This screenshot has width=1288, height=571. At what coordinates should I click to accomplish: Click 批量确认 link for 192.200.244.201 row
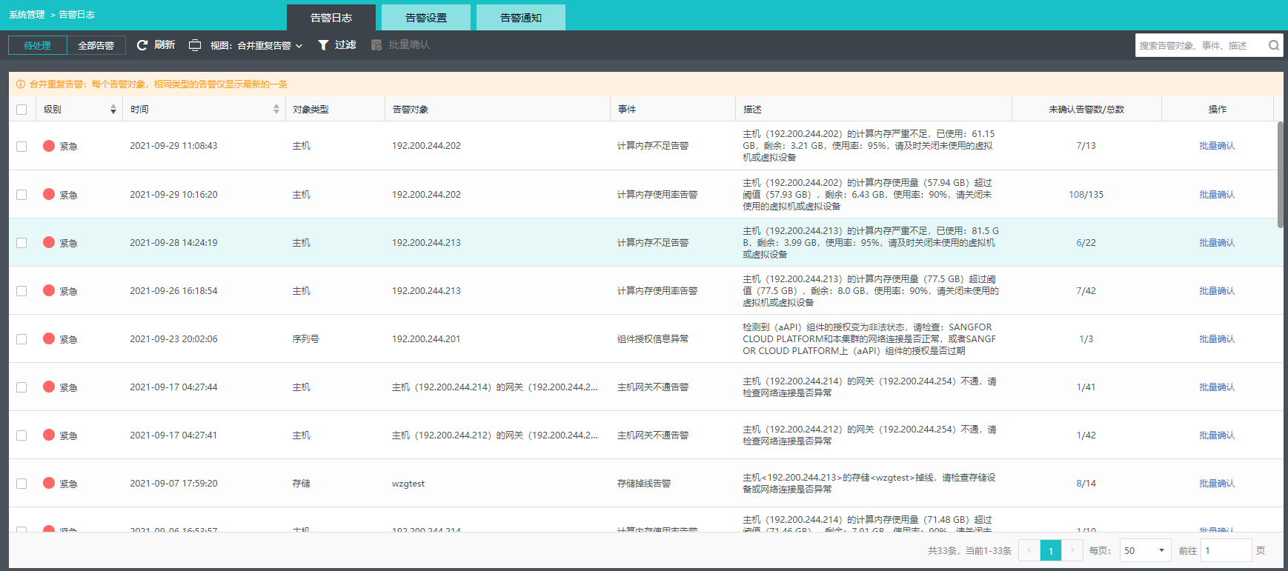1217,339
